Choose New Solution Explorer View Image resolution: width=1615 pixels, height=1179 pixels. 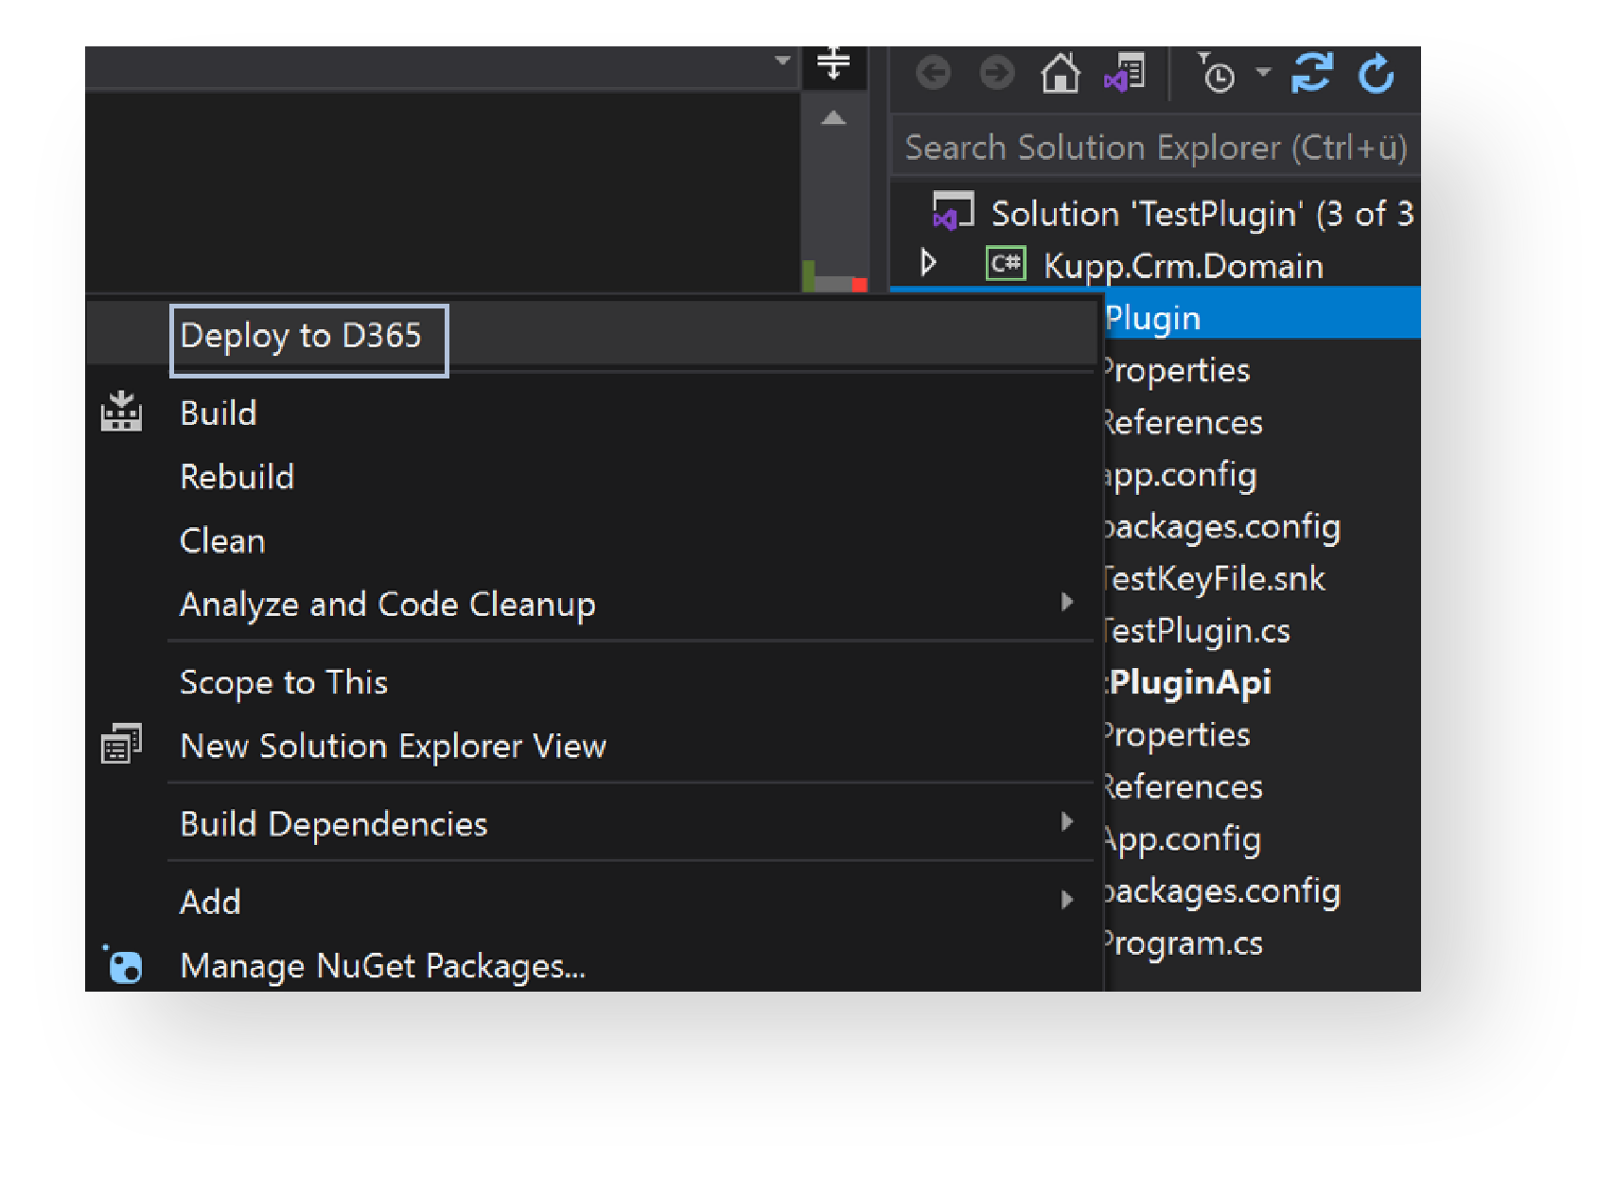pyautogui.click(x=592, y=747)
